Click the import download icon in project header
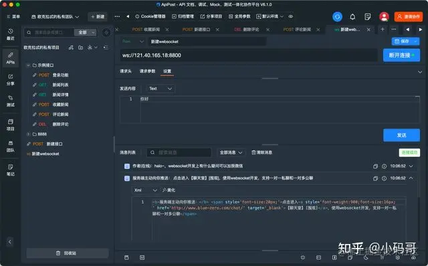Image resolution: width=428 pixels, height=266 pixels. (90, 47)
